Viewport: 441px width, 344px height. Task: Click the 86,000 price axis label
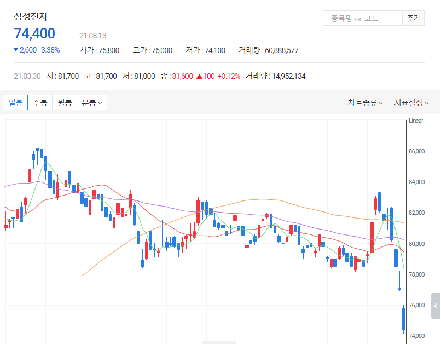click(416, 151)
